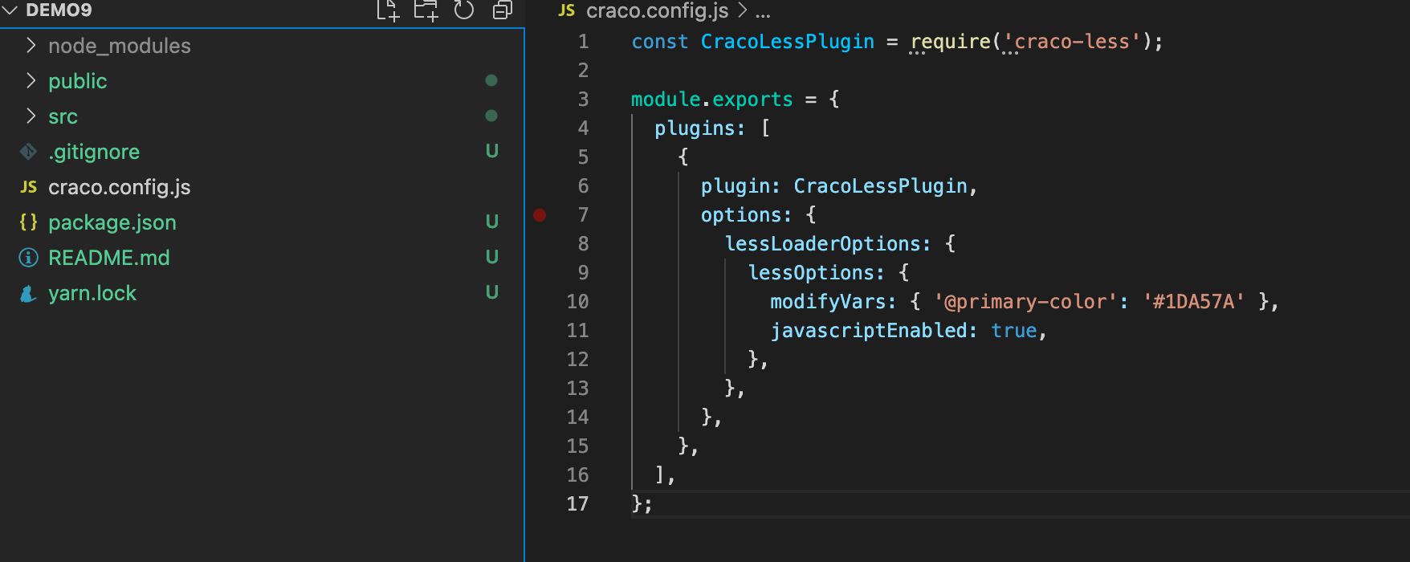Click the git icon beside .gitignore
Image resolution: width=1410 pixels, height=562 pixels.
28,151
